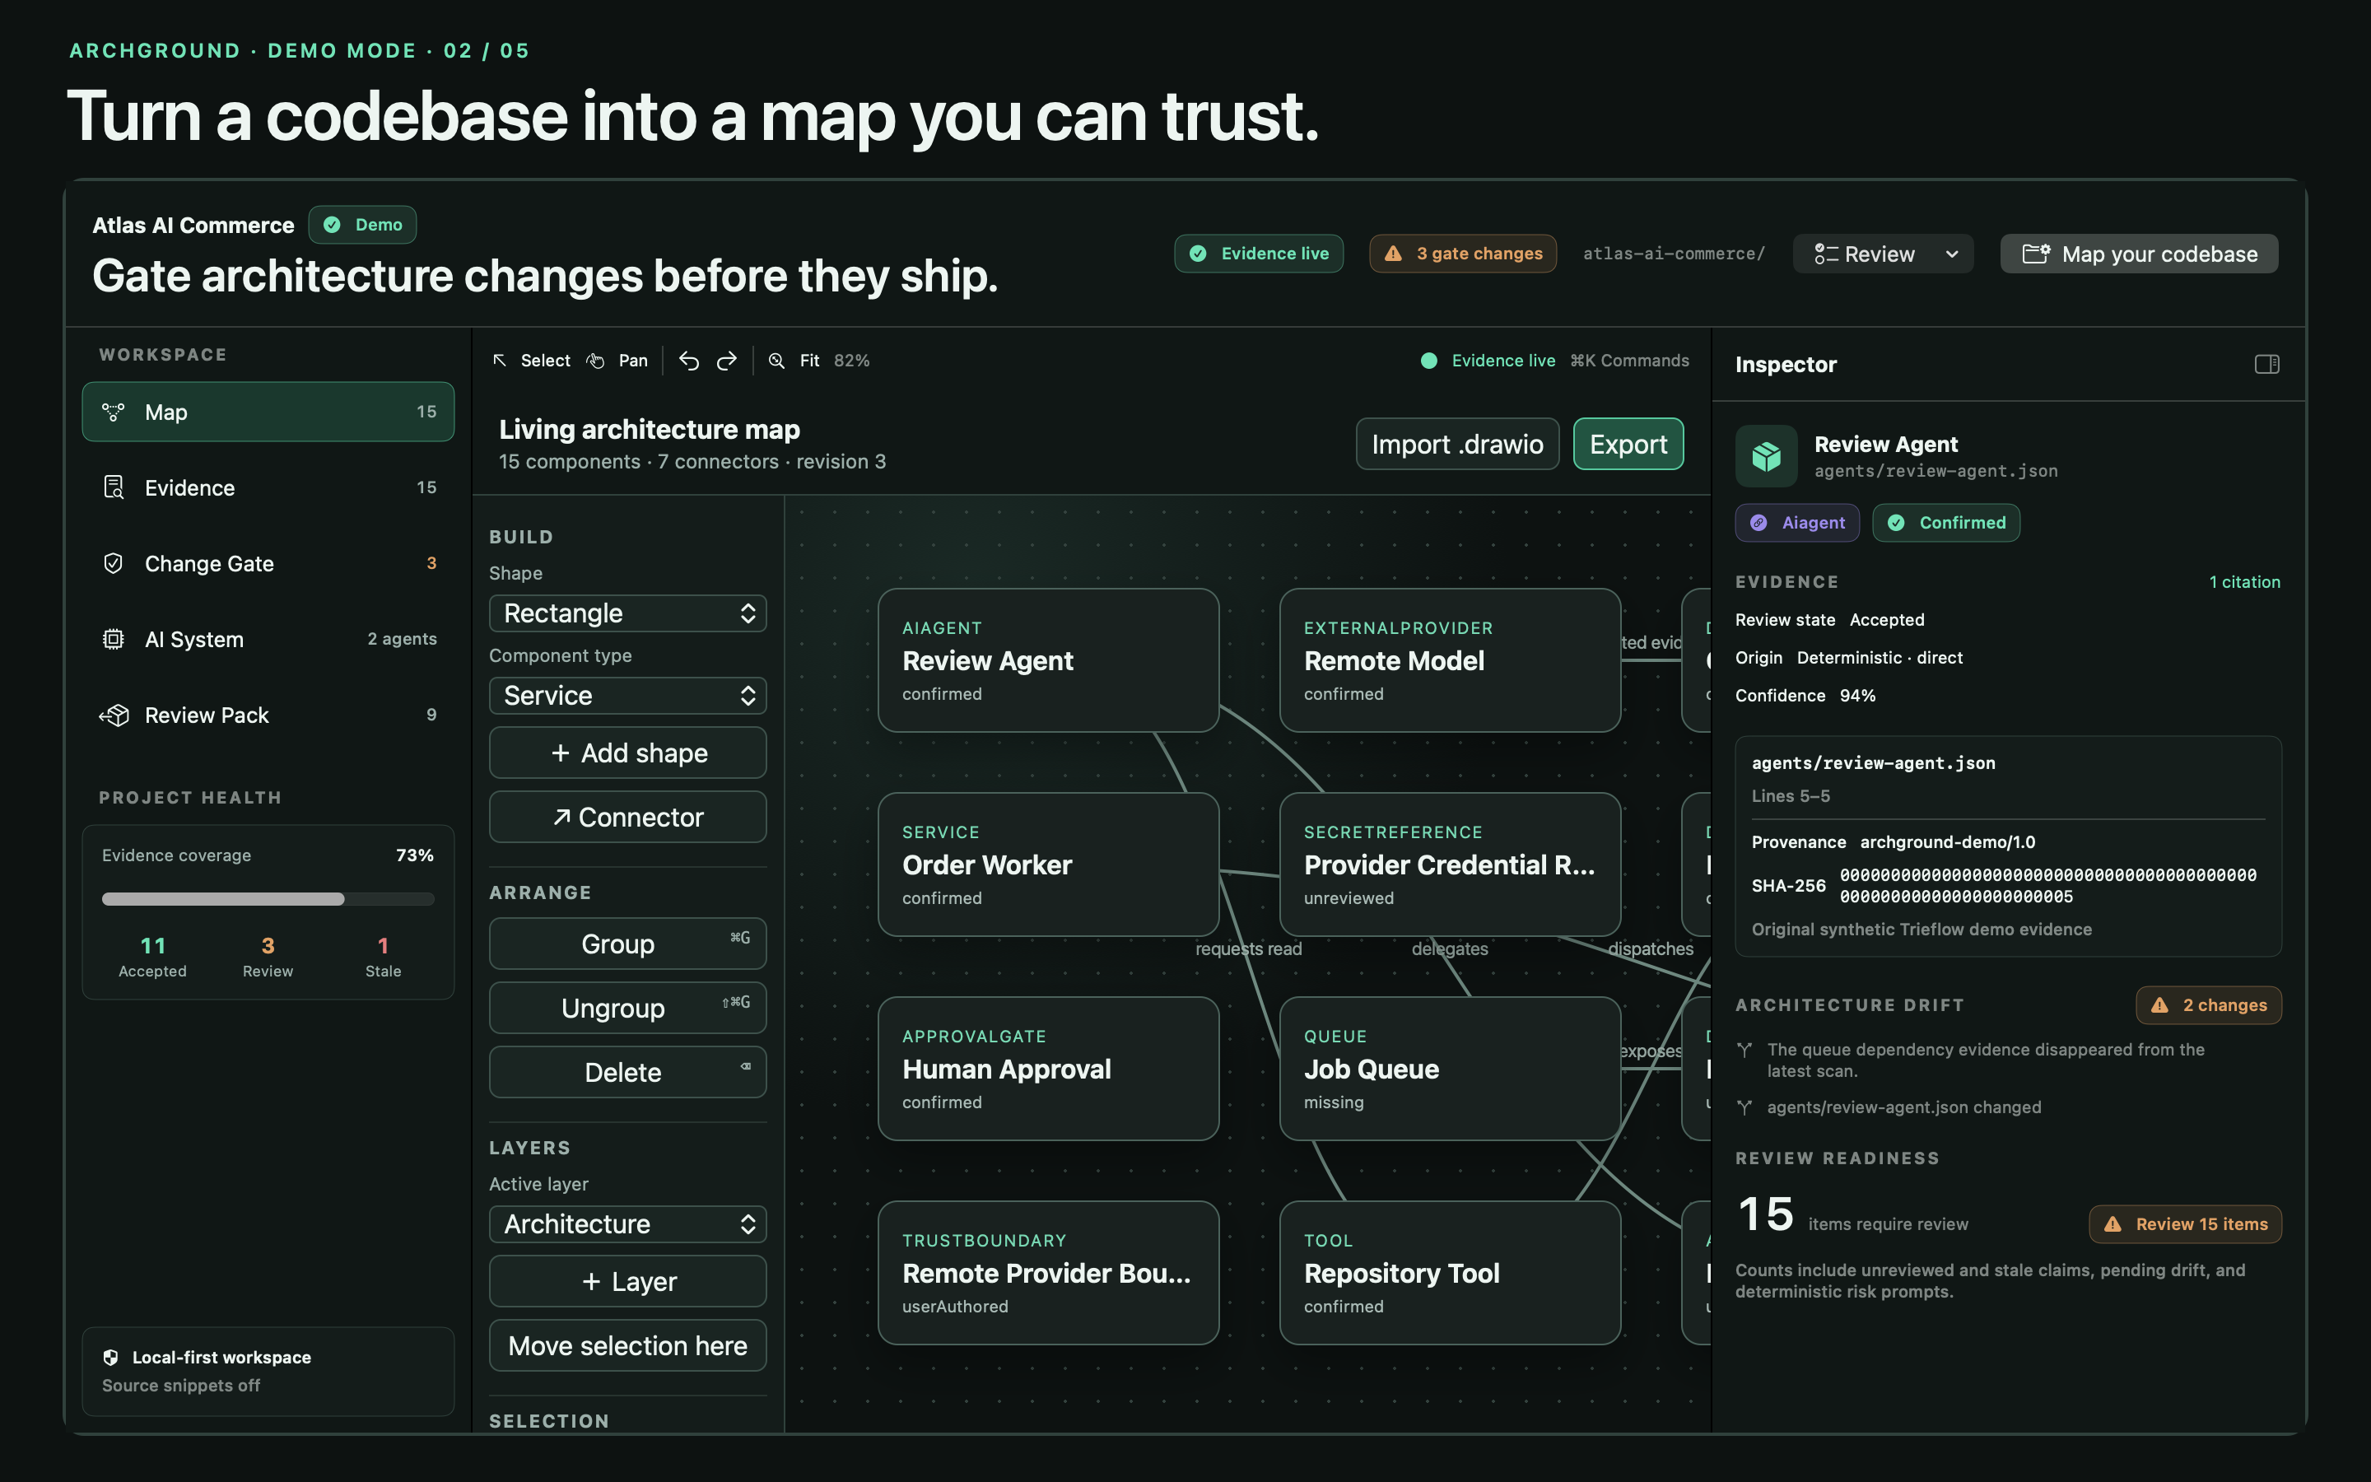
Task: Click the first architecture drift branch icon
Action: [x=1744, y=1050]
